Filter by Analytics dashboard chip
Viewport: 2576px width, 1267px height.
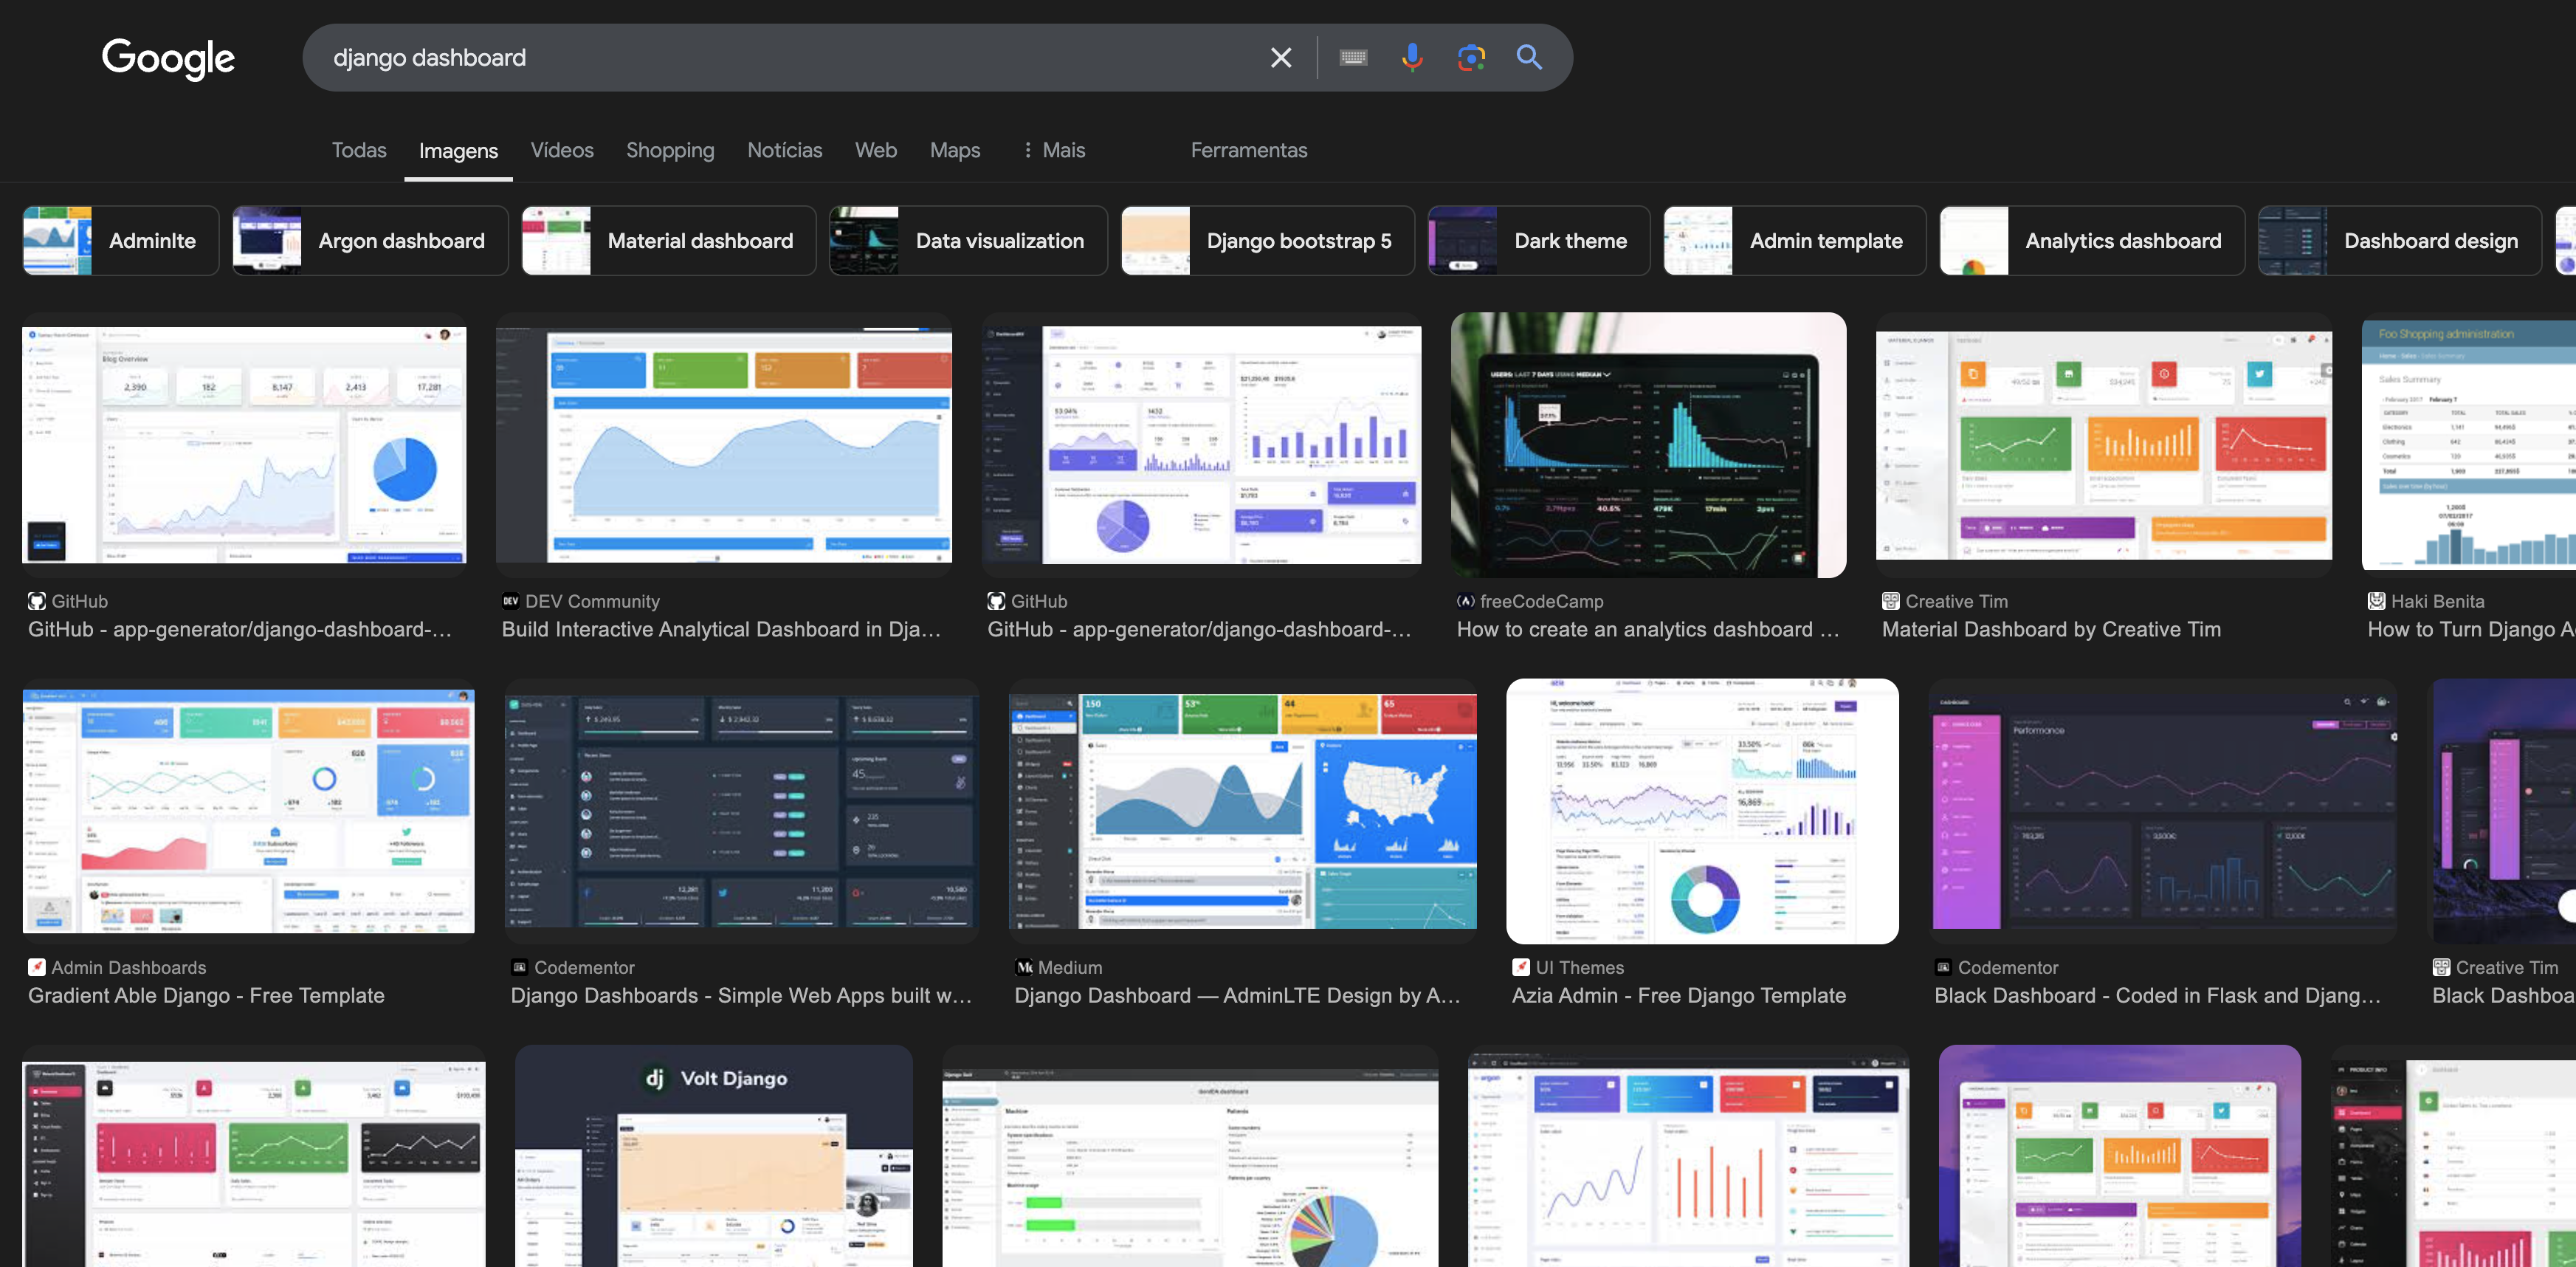pos(2092,241)
